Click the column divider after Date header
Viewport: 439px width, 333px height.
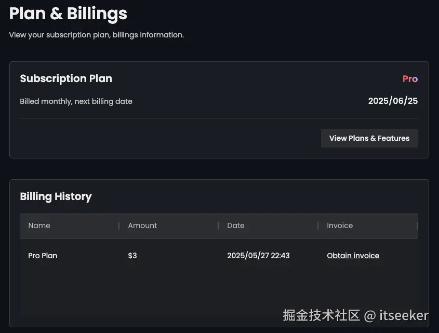(318, 225)
